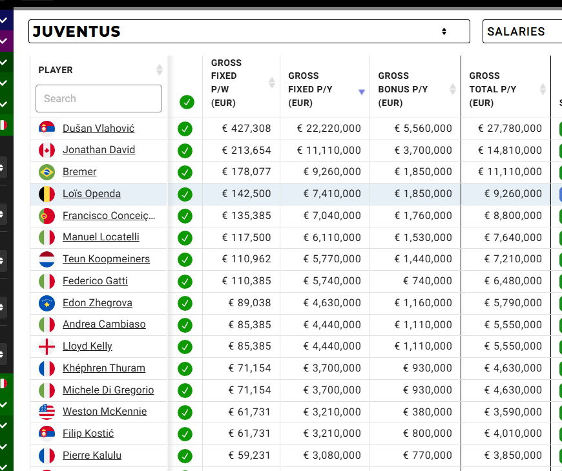Click verified checkmark in Federico Gatti row
The height and width of the screenshot is (471, 562).
click(x=185, y=282)
